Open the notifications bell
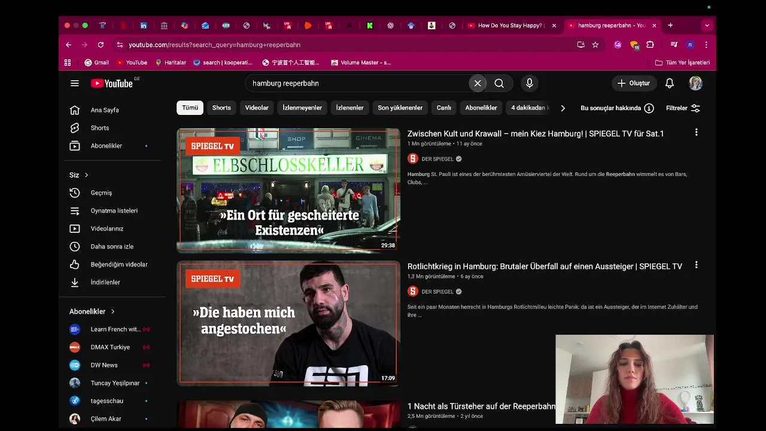The height and width of the screenshot is (431, 766). 670,83
